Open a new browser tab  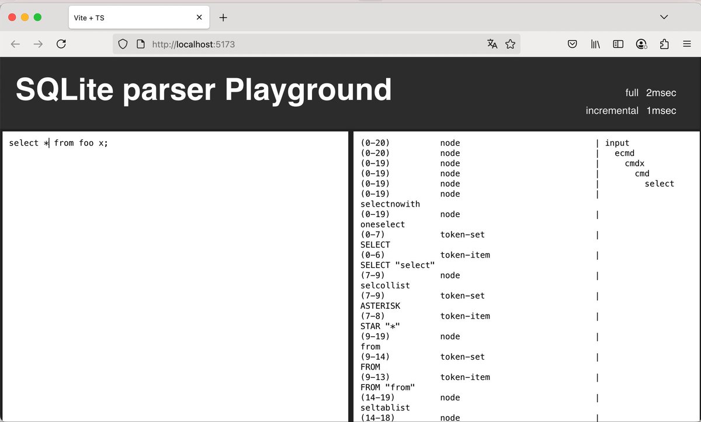[x=223, y=18]
